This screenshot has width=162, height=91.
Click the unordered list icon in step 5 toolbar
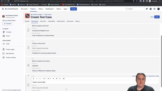point(48,79)
